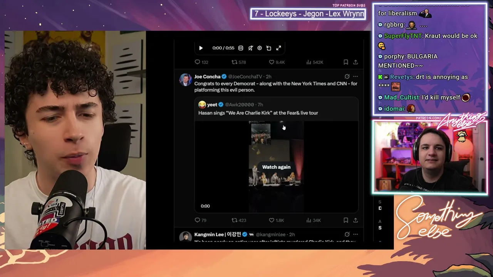The image size is (493, 277).
Task: Open Kangmin Lee's profile picture
Action: tap(186, 237)
